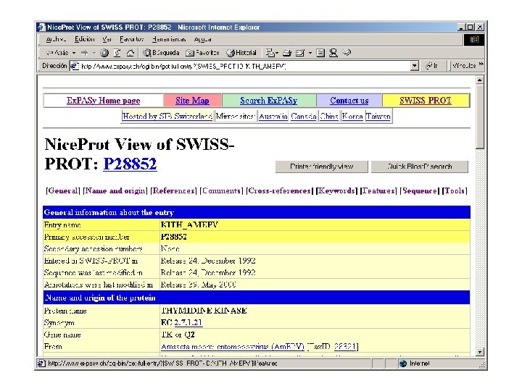This screenshot has height=391, width=522.
Task: Open the Archivo menu
Action: click(56, 39)
